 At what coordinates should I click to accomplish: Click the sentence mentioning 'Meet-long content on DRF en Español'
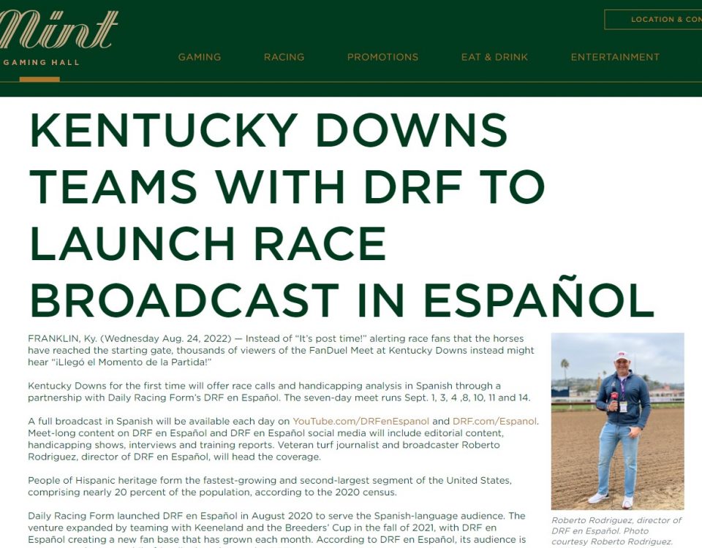tap(265, 439)
